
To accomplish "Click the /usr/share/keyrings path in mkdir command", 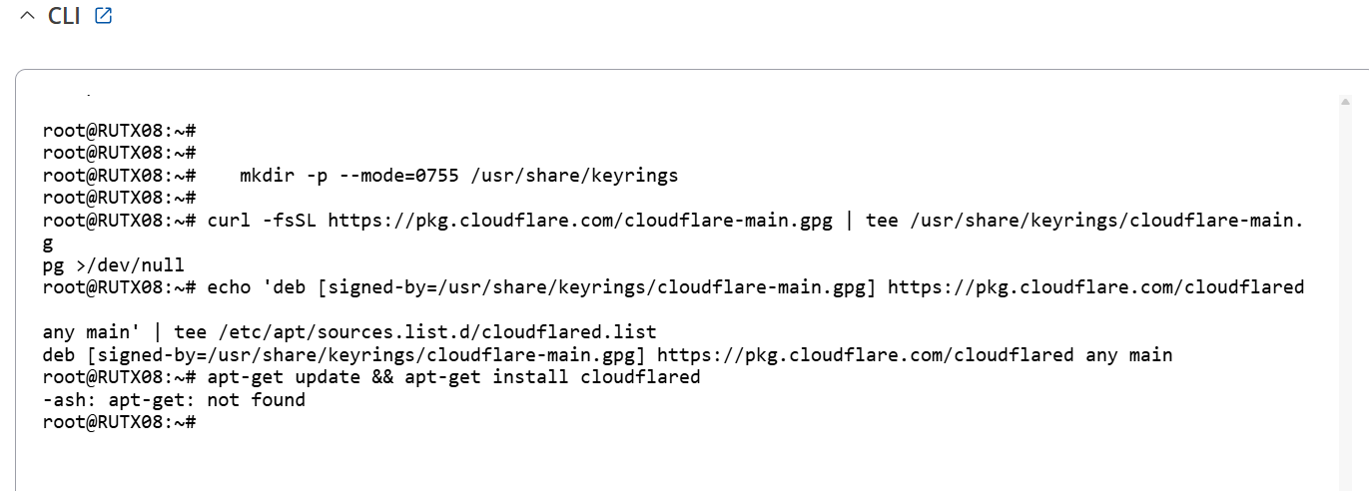I will [x=574, y=176].
